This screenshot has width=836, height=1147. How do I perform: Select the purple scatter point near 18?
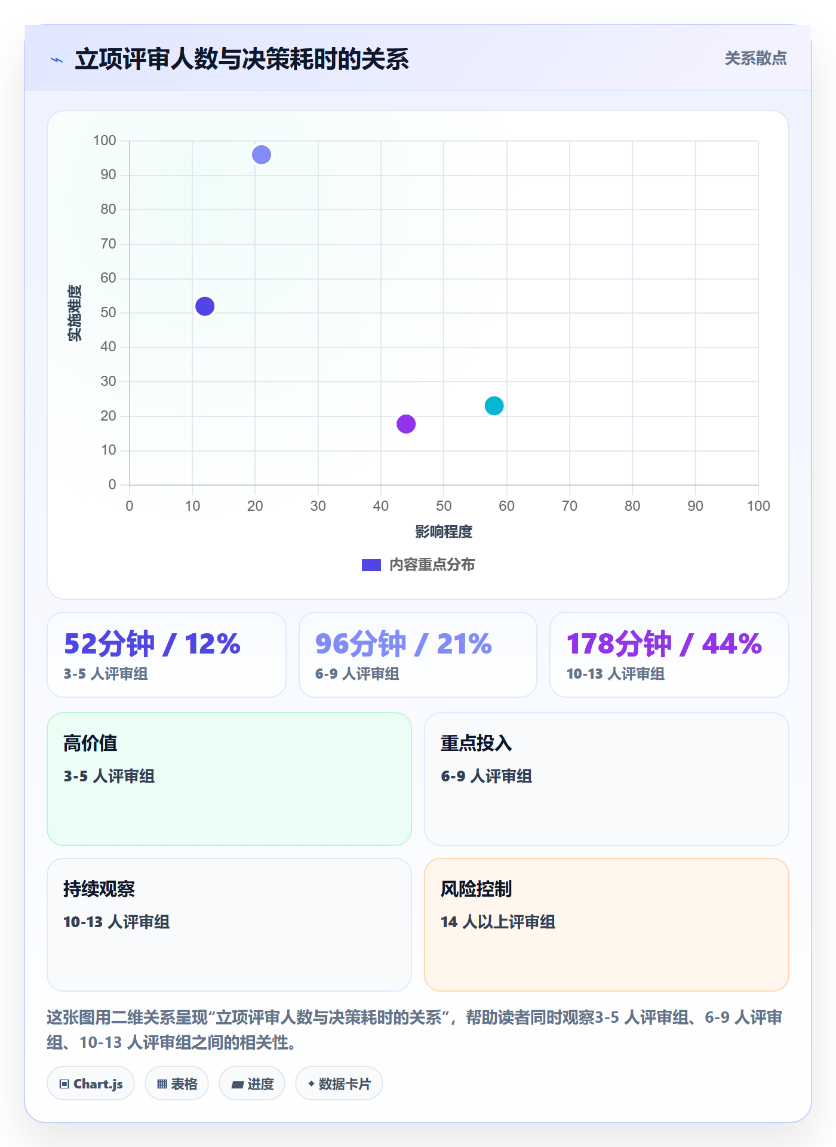(x=406, y=424)
